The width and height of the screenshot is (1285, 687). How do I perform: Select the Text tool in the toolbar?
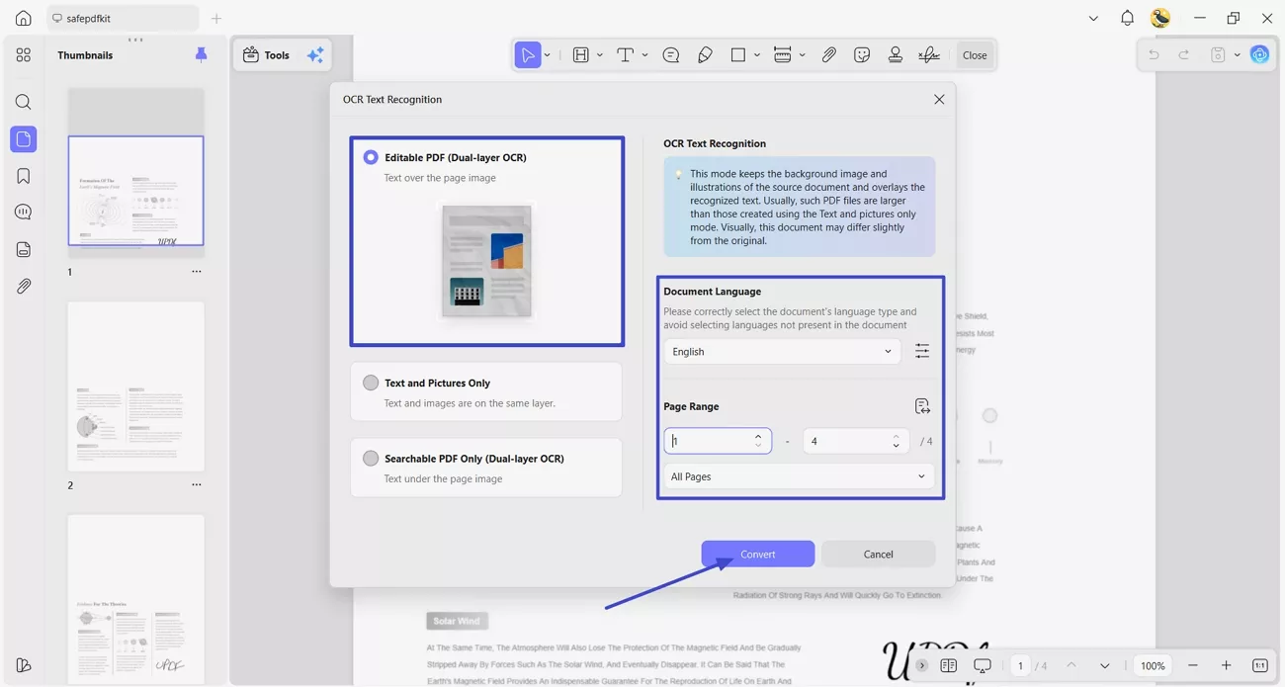tap(624, 54)
